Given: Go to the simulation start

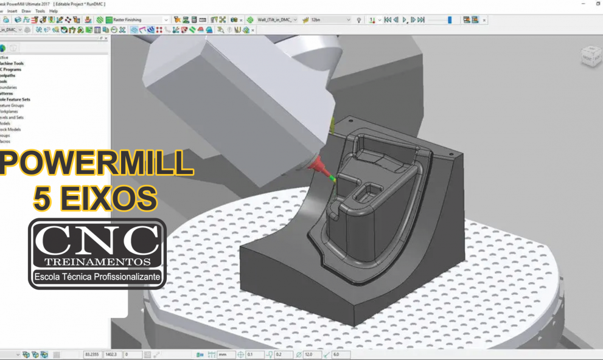Looking at the screenshot, I should (388, 19).
